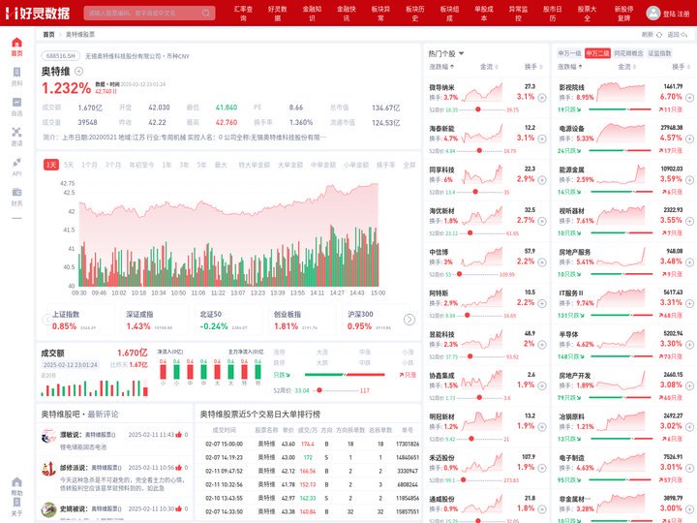
Task: Like 濮敏说 comment thumbs-up icon
Action: click(x=179, y=435)
